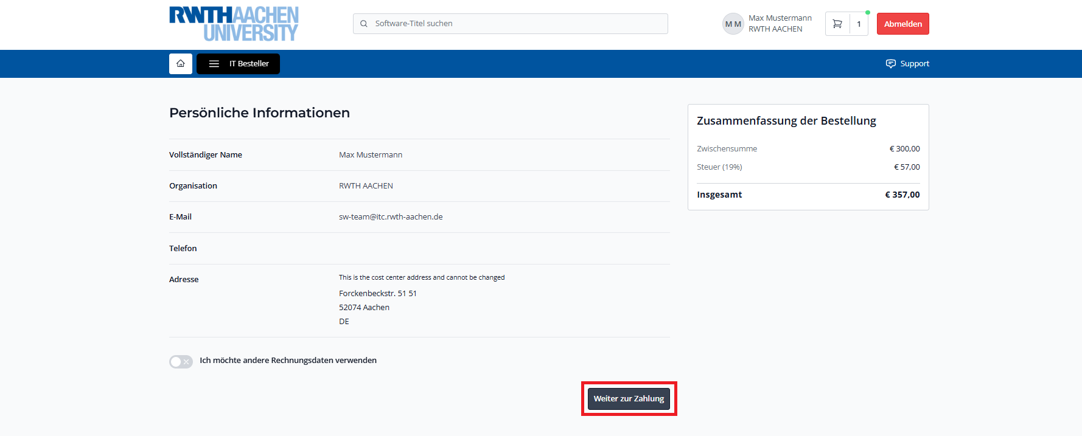Click the Support speech bubble icon
The height and width of the screenshot is (436, 1082).
(x=890, y=64)
